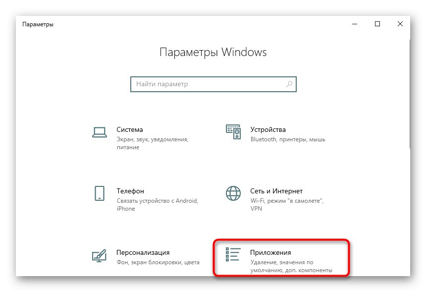
Task: Open the Телефон settings title
Action: point(130,191)
